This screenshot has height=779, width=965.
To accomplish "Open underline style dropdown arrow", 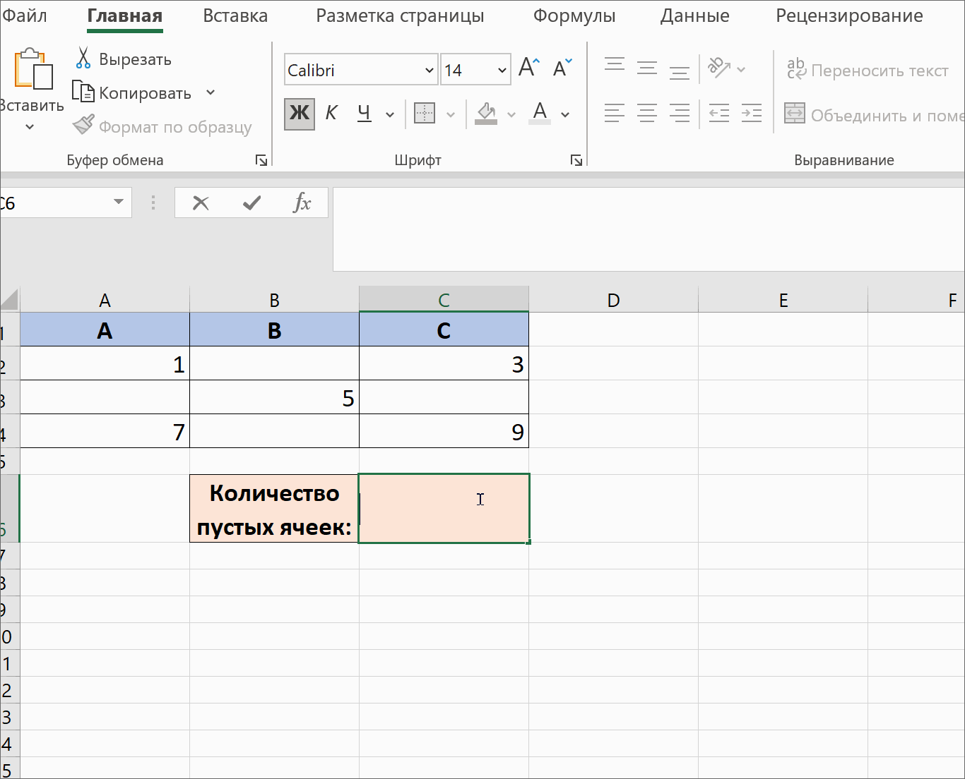I will pos(390,114).
